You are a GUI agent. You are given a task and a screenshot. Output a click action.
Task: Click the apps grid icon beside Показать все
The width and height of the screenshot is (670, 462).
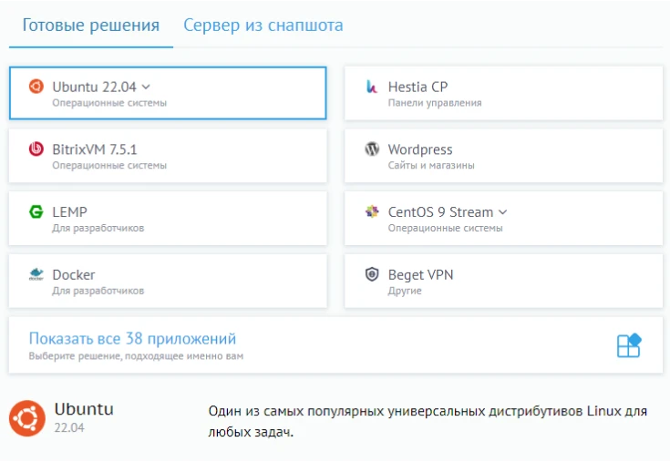pyautogui.click(x=629, y=345)
